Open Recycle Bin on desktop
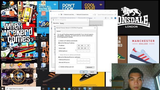The width and height of the screenshot is (160, 90). click(4, 25)
